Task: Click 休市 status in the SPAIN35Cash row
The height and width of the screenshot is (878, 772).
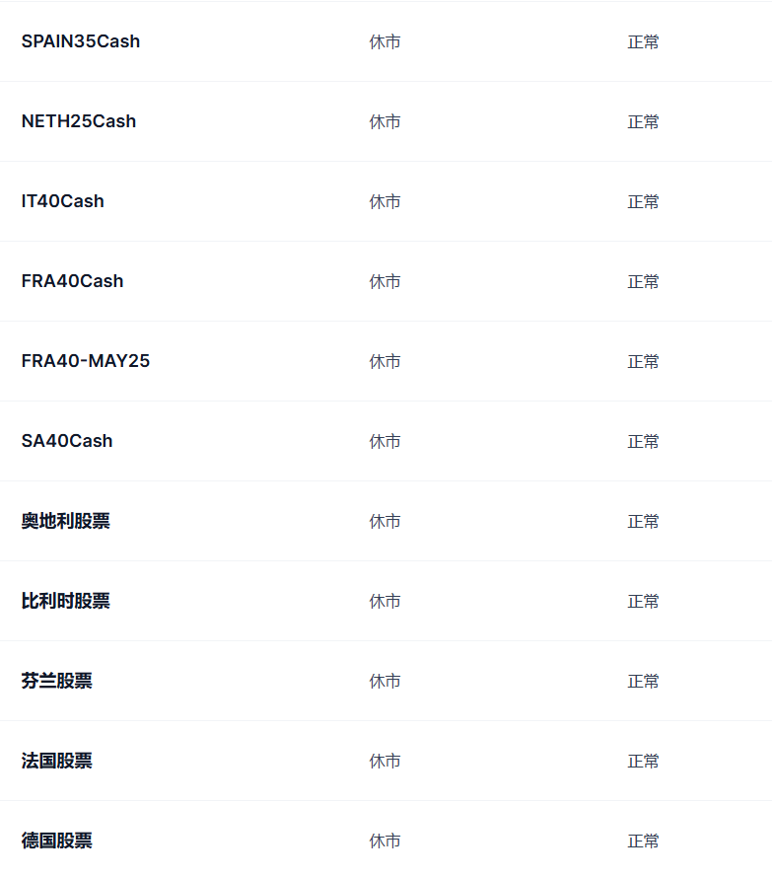Action: (385, 42)
